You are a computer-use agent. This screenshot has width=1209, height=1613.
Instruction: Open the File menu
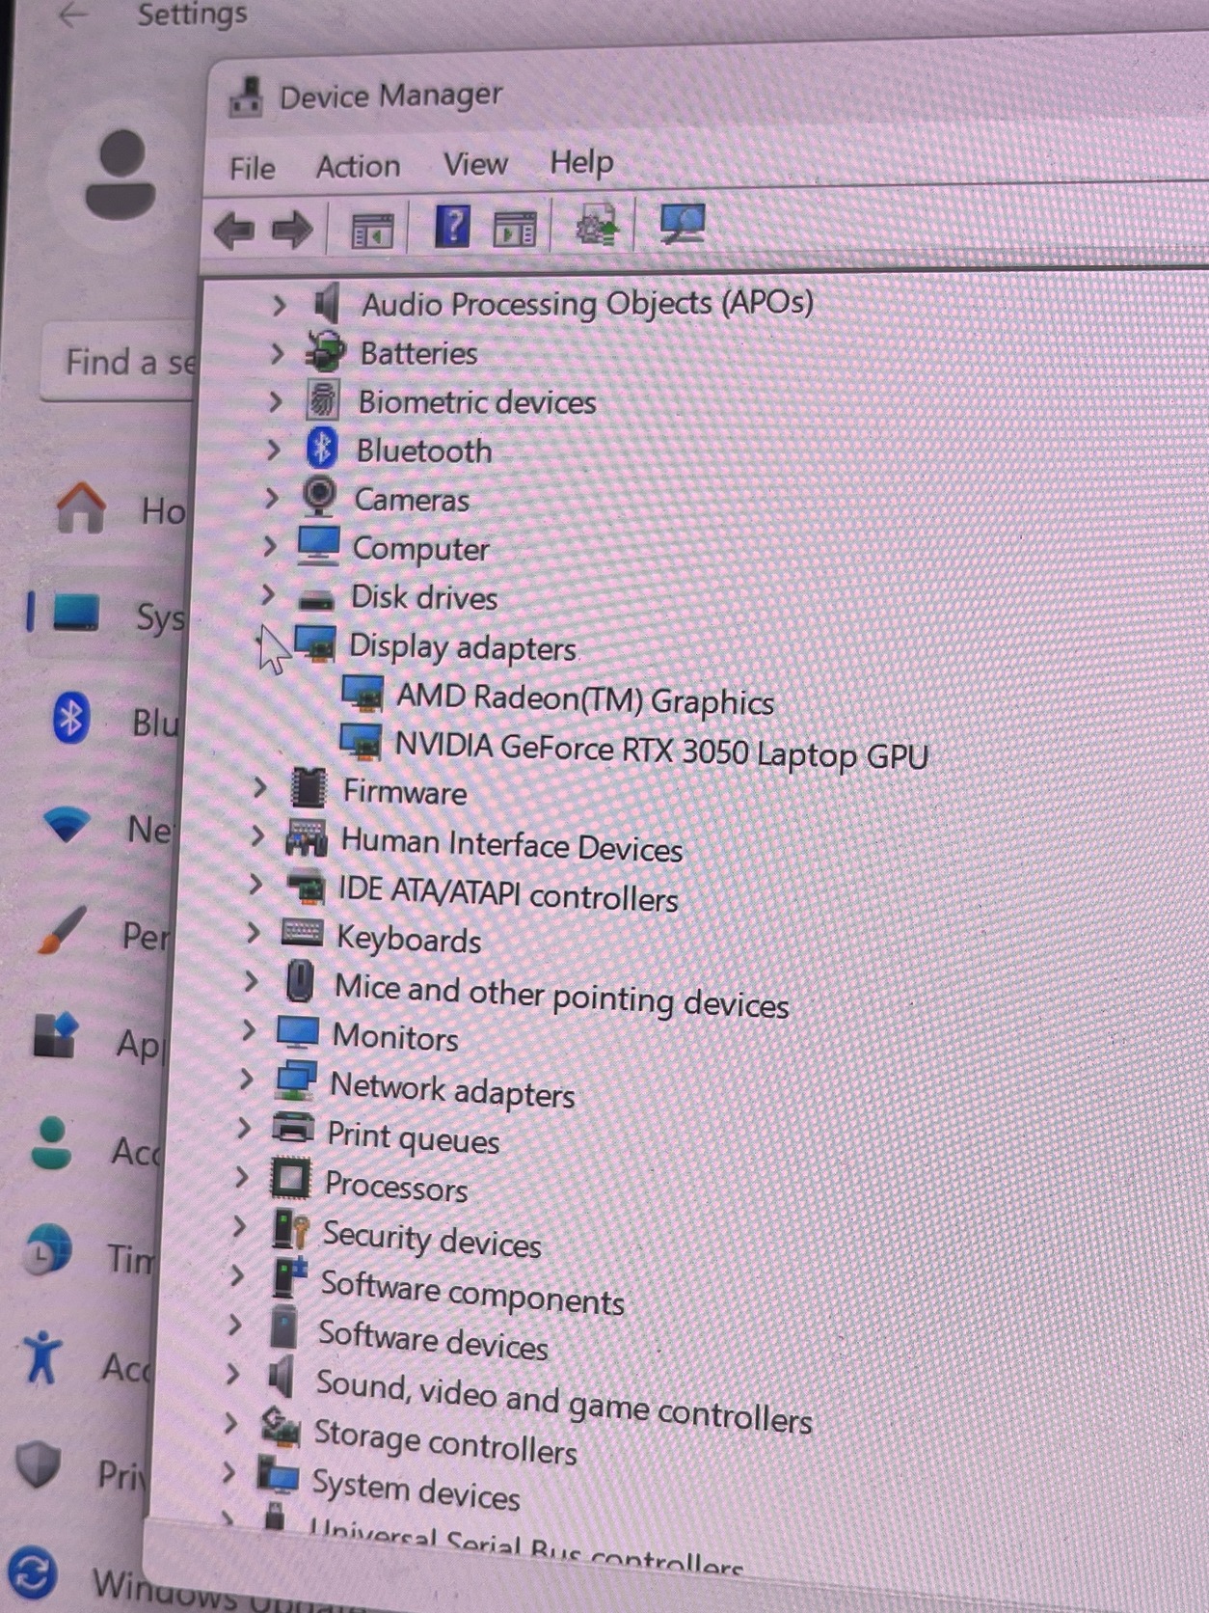click(253, 168)
